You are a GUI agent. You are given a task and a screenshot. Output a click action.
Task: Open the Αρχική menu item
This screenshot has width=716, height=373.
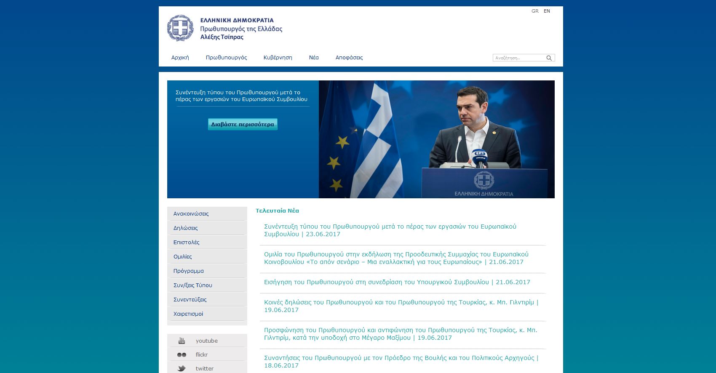pos(180,58)
